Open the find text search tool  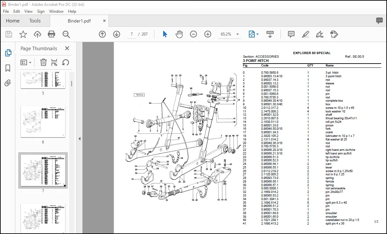(66, 34)
